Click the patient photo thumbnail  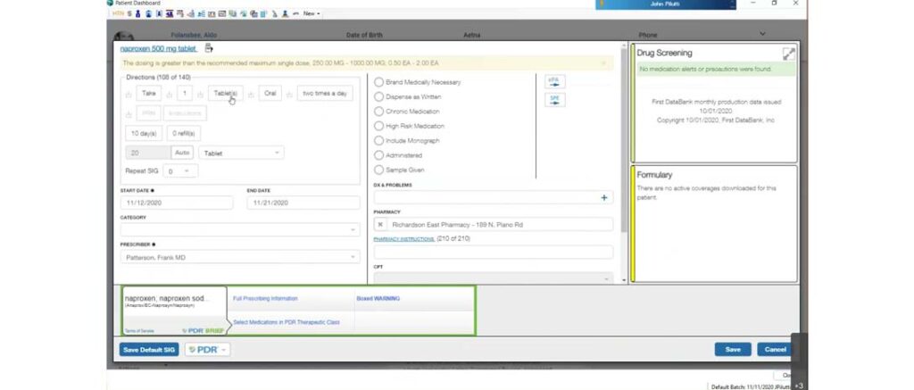[x=123, y=36]
